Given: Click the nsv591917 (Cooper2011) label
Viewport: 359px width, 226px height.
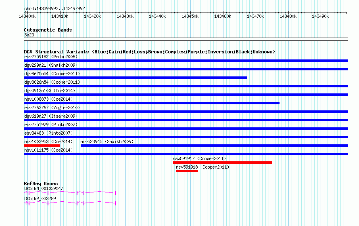Looking at the screenshot, I should point(199,158).
